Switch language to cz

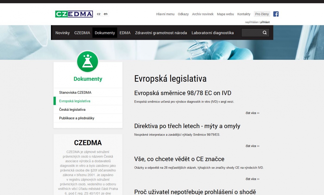point(99,14)
